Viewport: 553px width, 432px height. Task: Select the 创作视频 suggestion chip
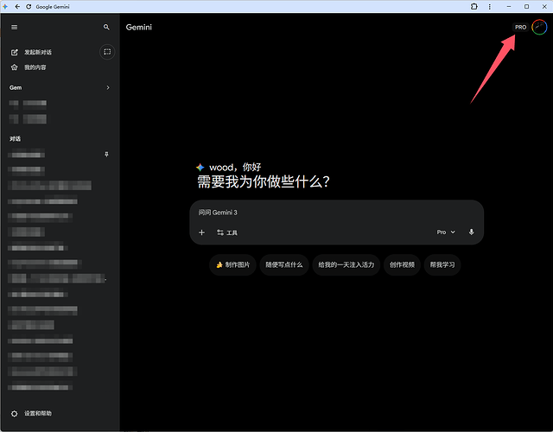[402, 265]
